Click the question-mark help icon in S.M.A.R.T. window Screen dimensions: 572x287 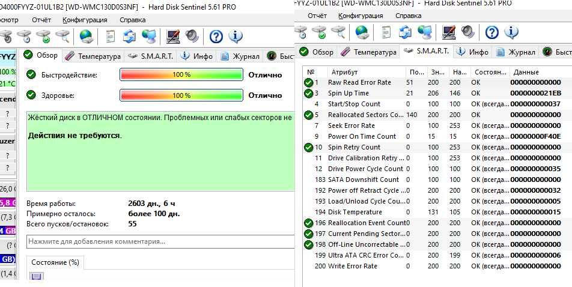click(491, 32)
